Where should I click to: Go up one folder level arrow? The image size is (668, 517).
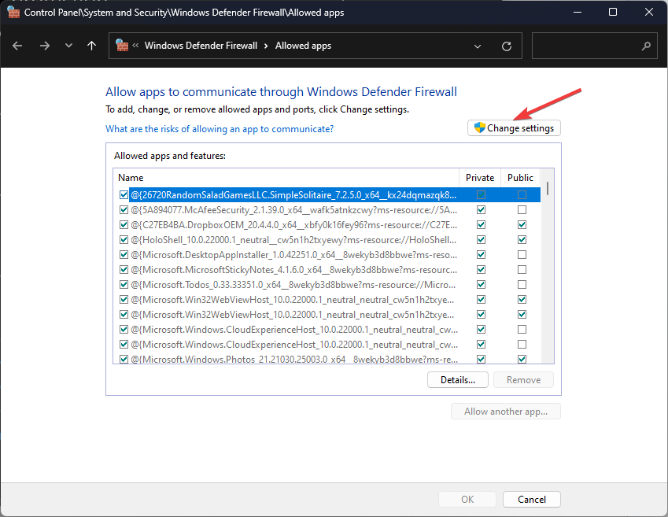(x=92, y=46)
